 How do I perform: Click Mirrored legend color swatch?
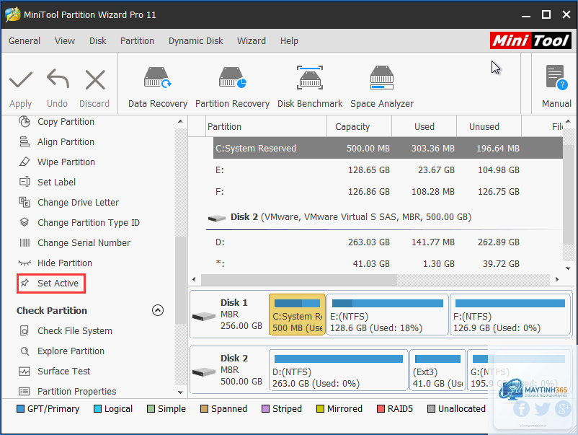[320, 409]
